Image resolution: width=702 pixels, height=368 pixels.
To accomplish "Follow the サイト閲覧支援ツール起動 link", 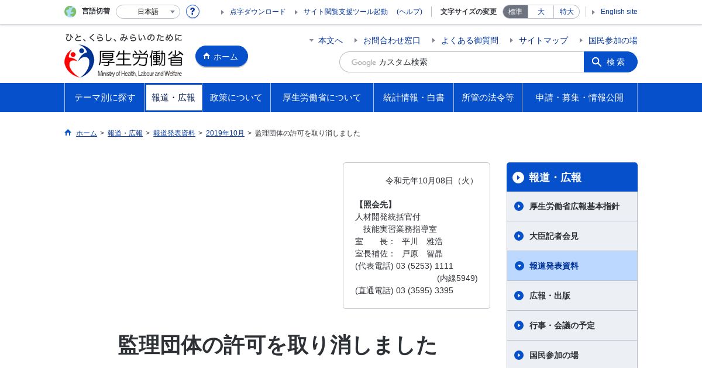I will (346, 12).
